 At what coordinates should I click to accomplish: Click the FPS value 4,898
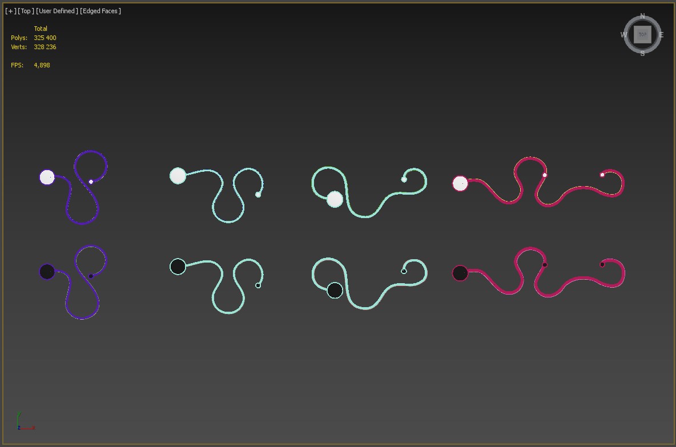click(x=42, y=65)
